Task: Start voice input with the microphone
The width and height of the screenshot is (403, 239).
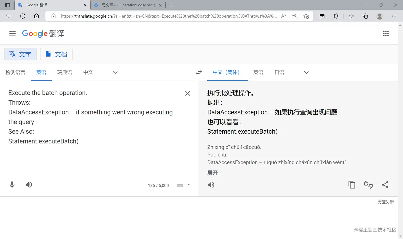Action: [12, 185]
